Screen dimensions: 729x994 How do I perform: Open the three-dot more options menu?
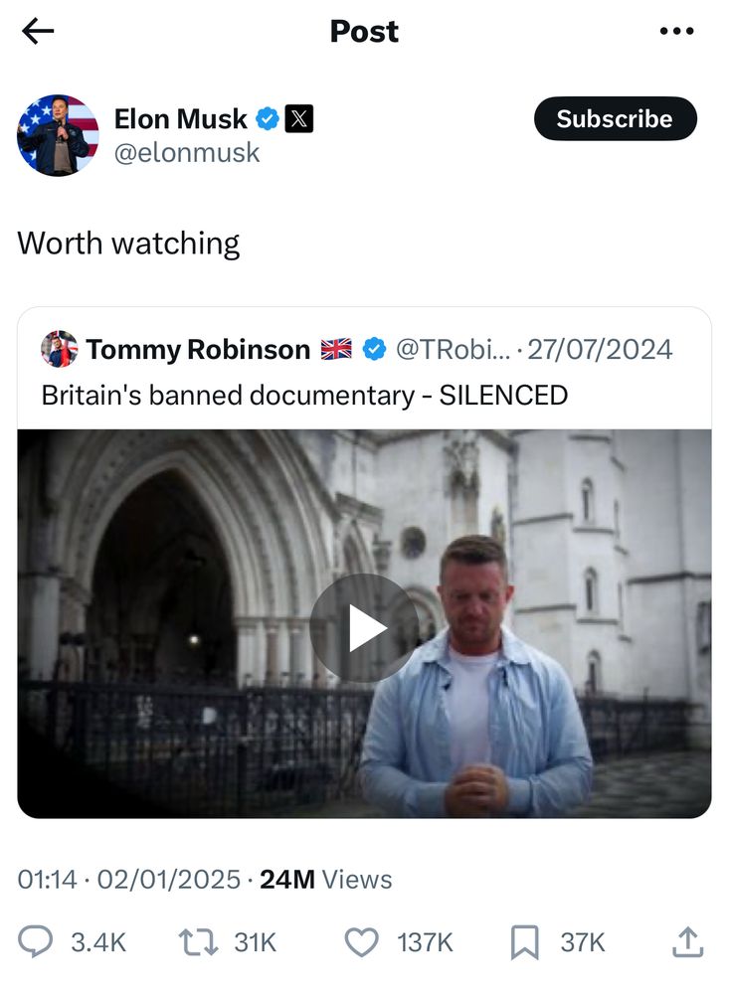tap(676, 32)
